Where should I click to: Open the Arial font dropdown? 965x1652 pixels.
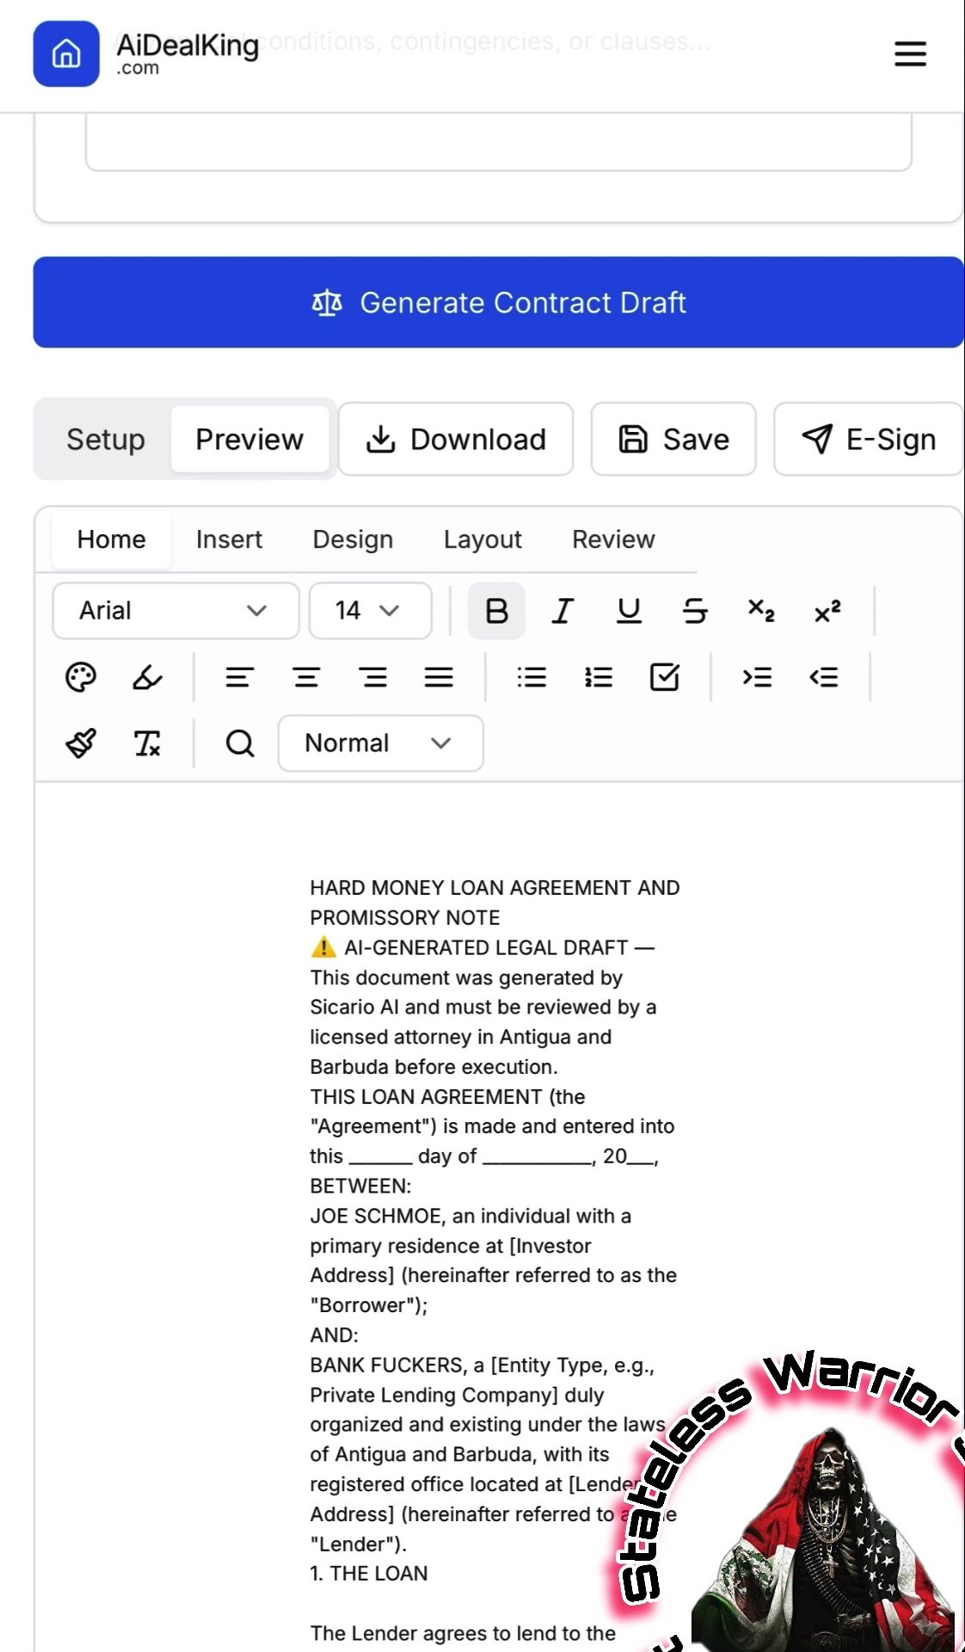coord(175,611)
